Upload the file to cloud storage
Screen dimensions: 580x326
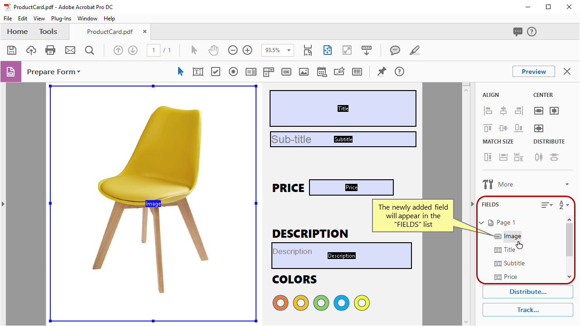coord(31,50)
